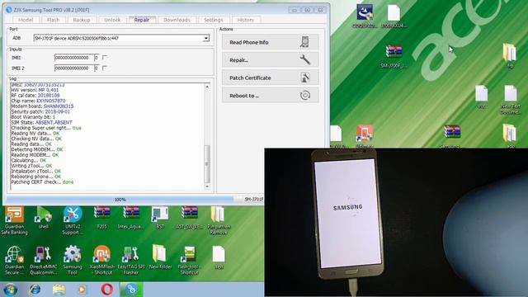The height and width of the screenshot is (297, 528).
Task: Launch XiaoMiFlash Shortcut icon
Action: (x=101, y=261)
